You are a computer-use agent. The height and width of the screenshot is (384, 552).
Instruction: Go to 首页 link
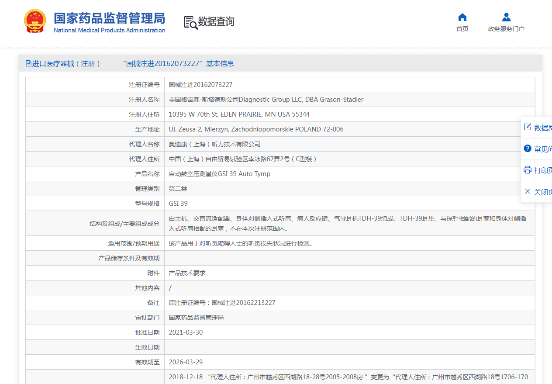tap(462, 29)
